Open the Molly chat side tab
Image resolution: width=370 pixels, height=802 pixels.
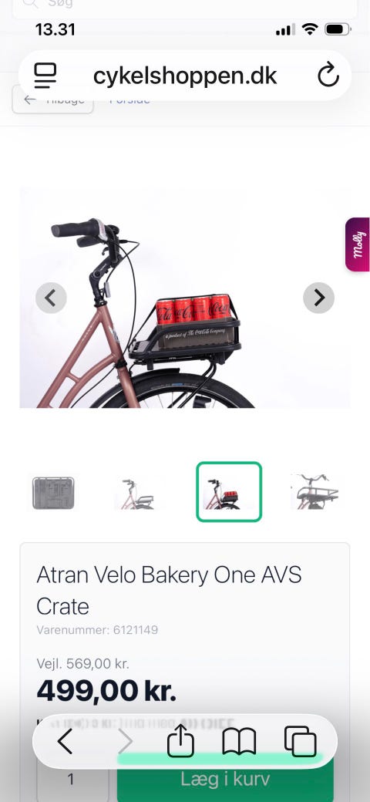(x=357, y=244)
